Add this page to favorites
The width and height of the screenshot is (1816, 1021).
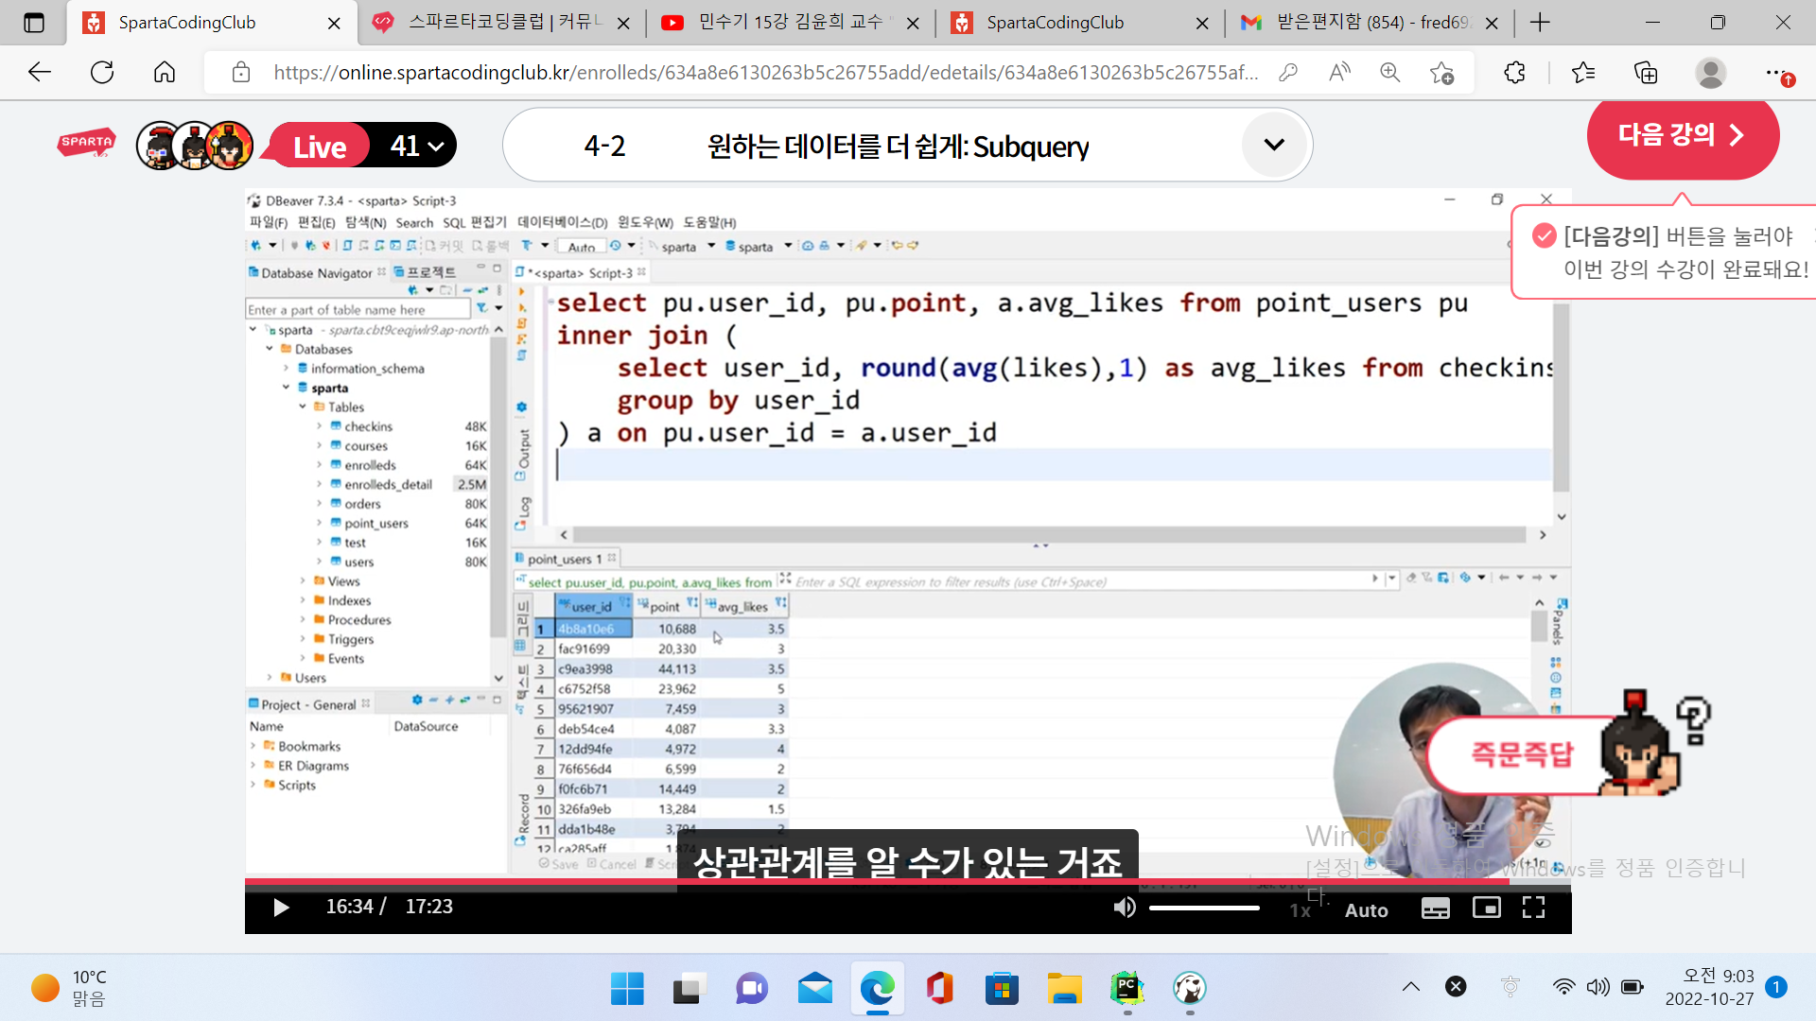[1441, 72]
